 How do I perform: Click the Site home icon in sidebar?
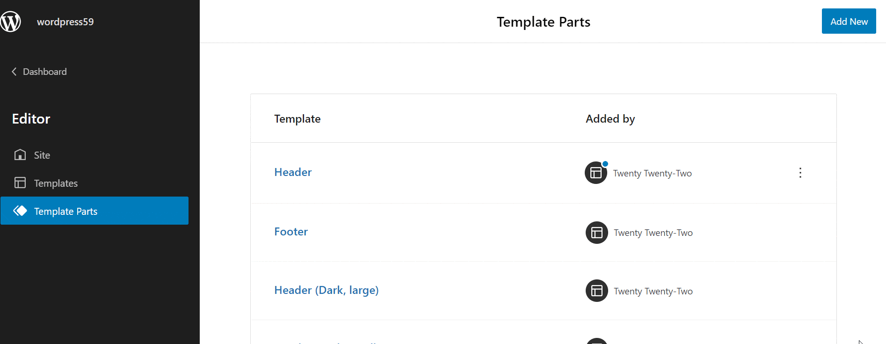pos(20,155)
